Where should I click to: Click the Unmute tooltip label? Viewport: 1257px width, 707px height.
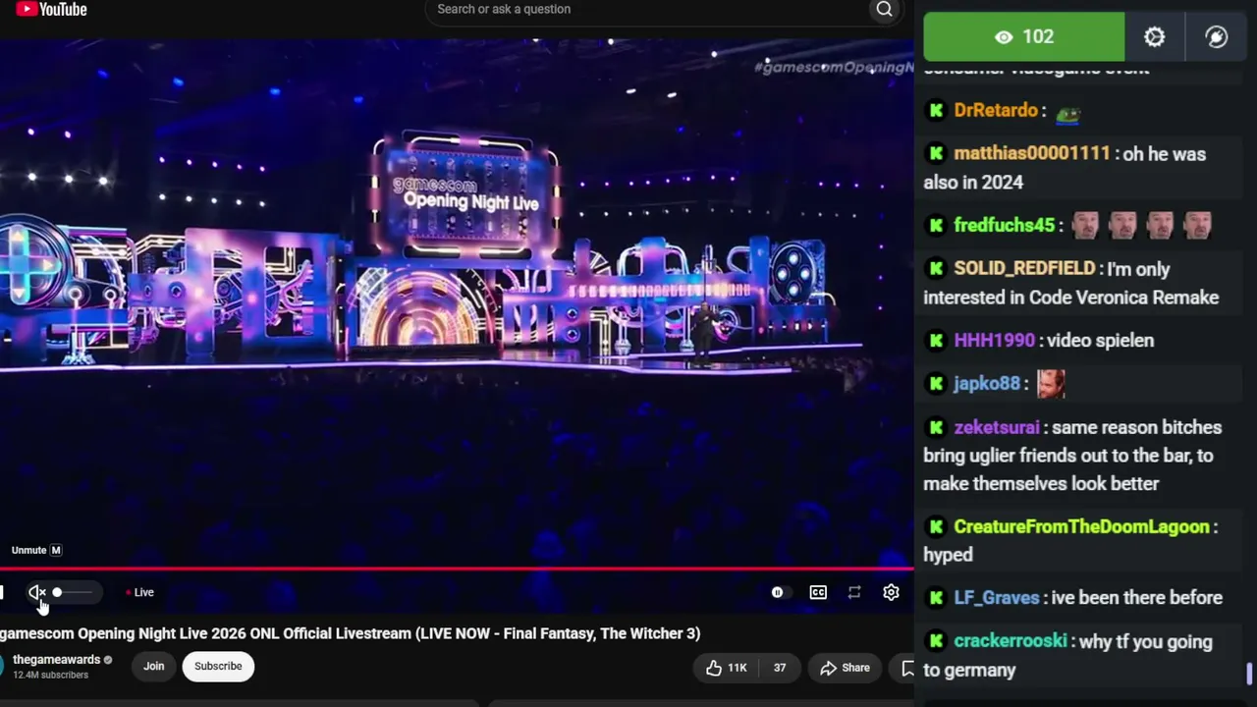37,551
